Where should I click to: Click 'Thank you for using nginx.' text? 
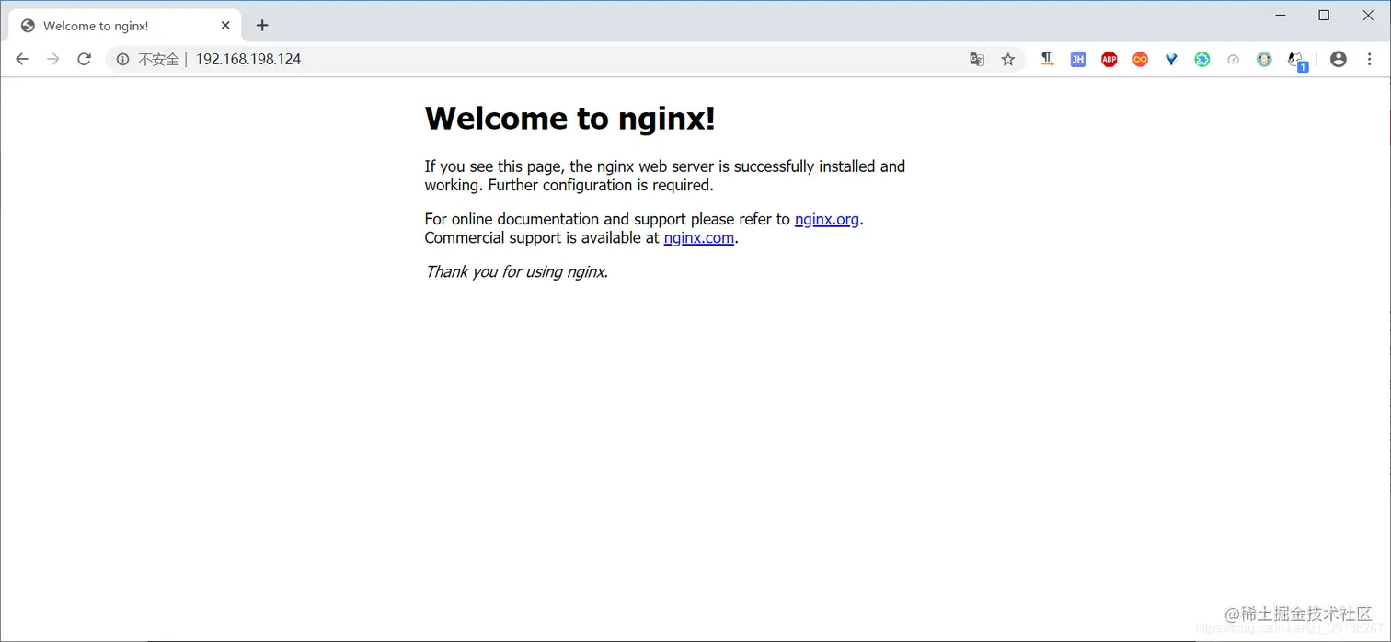[516, 271]
